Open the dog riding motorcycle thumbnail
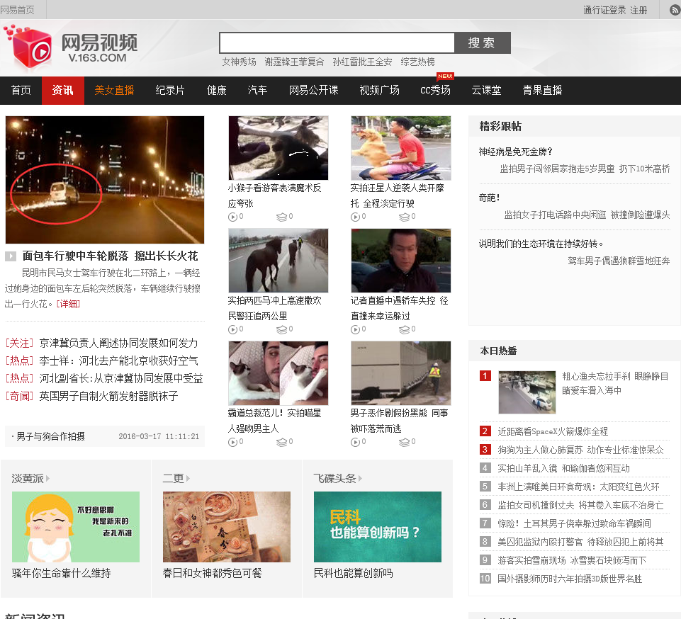This screenshot has height=619, width=681. (401, 147)
